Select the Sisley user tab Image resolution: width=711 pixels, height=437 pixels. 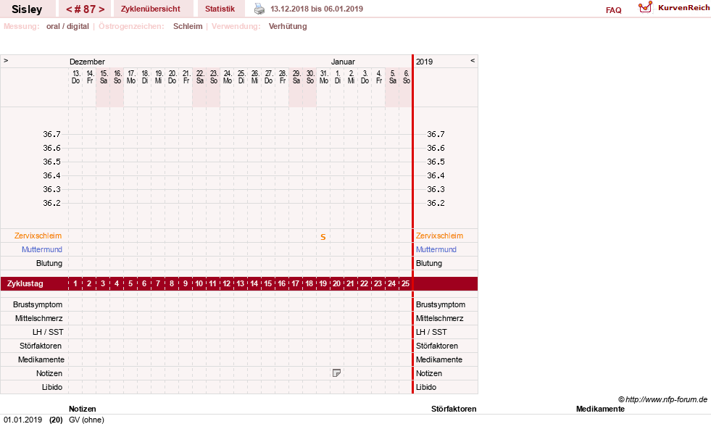click(x=27, y=9)
